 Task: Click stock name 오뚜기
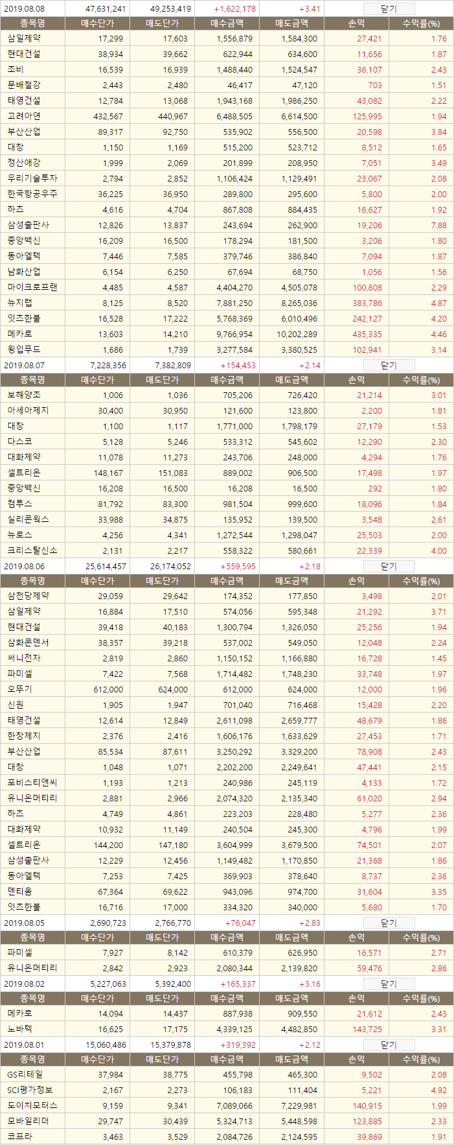[x=19, y=689]
